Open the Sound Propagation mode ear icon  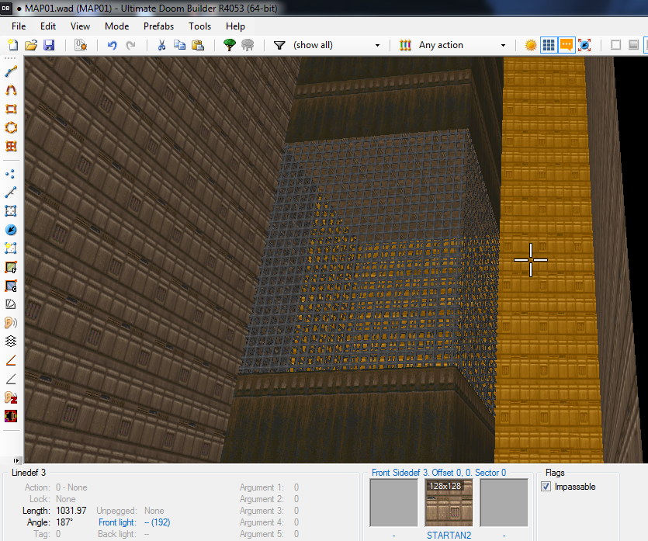[11, 322]
